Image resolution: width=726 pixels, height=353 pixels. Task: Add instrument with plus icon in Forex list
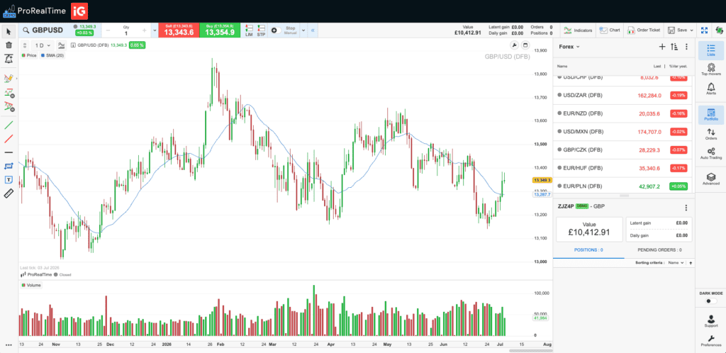[x=662, y=46]
